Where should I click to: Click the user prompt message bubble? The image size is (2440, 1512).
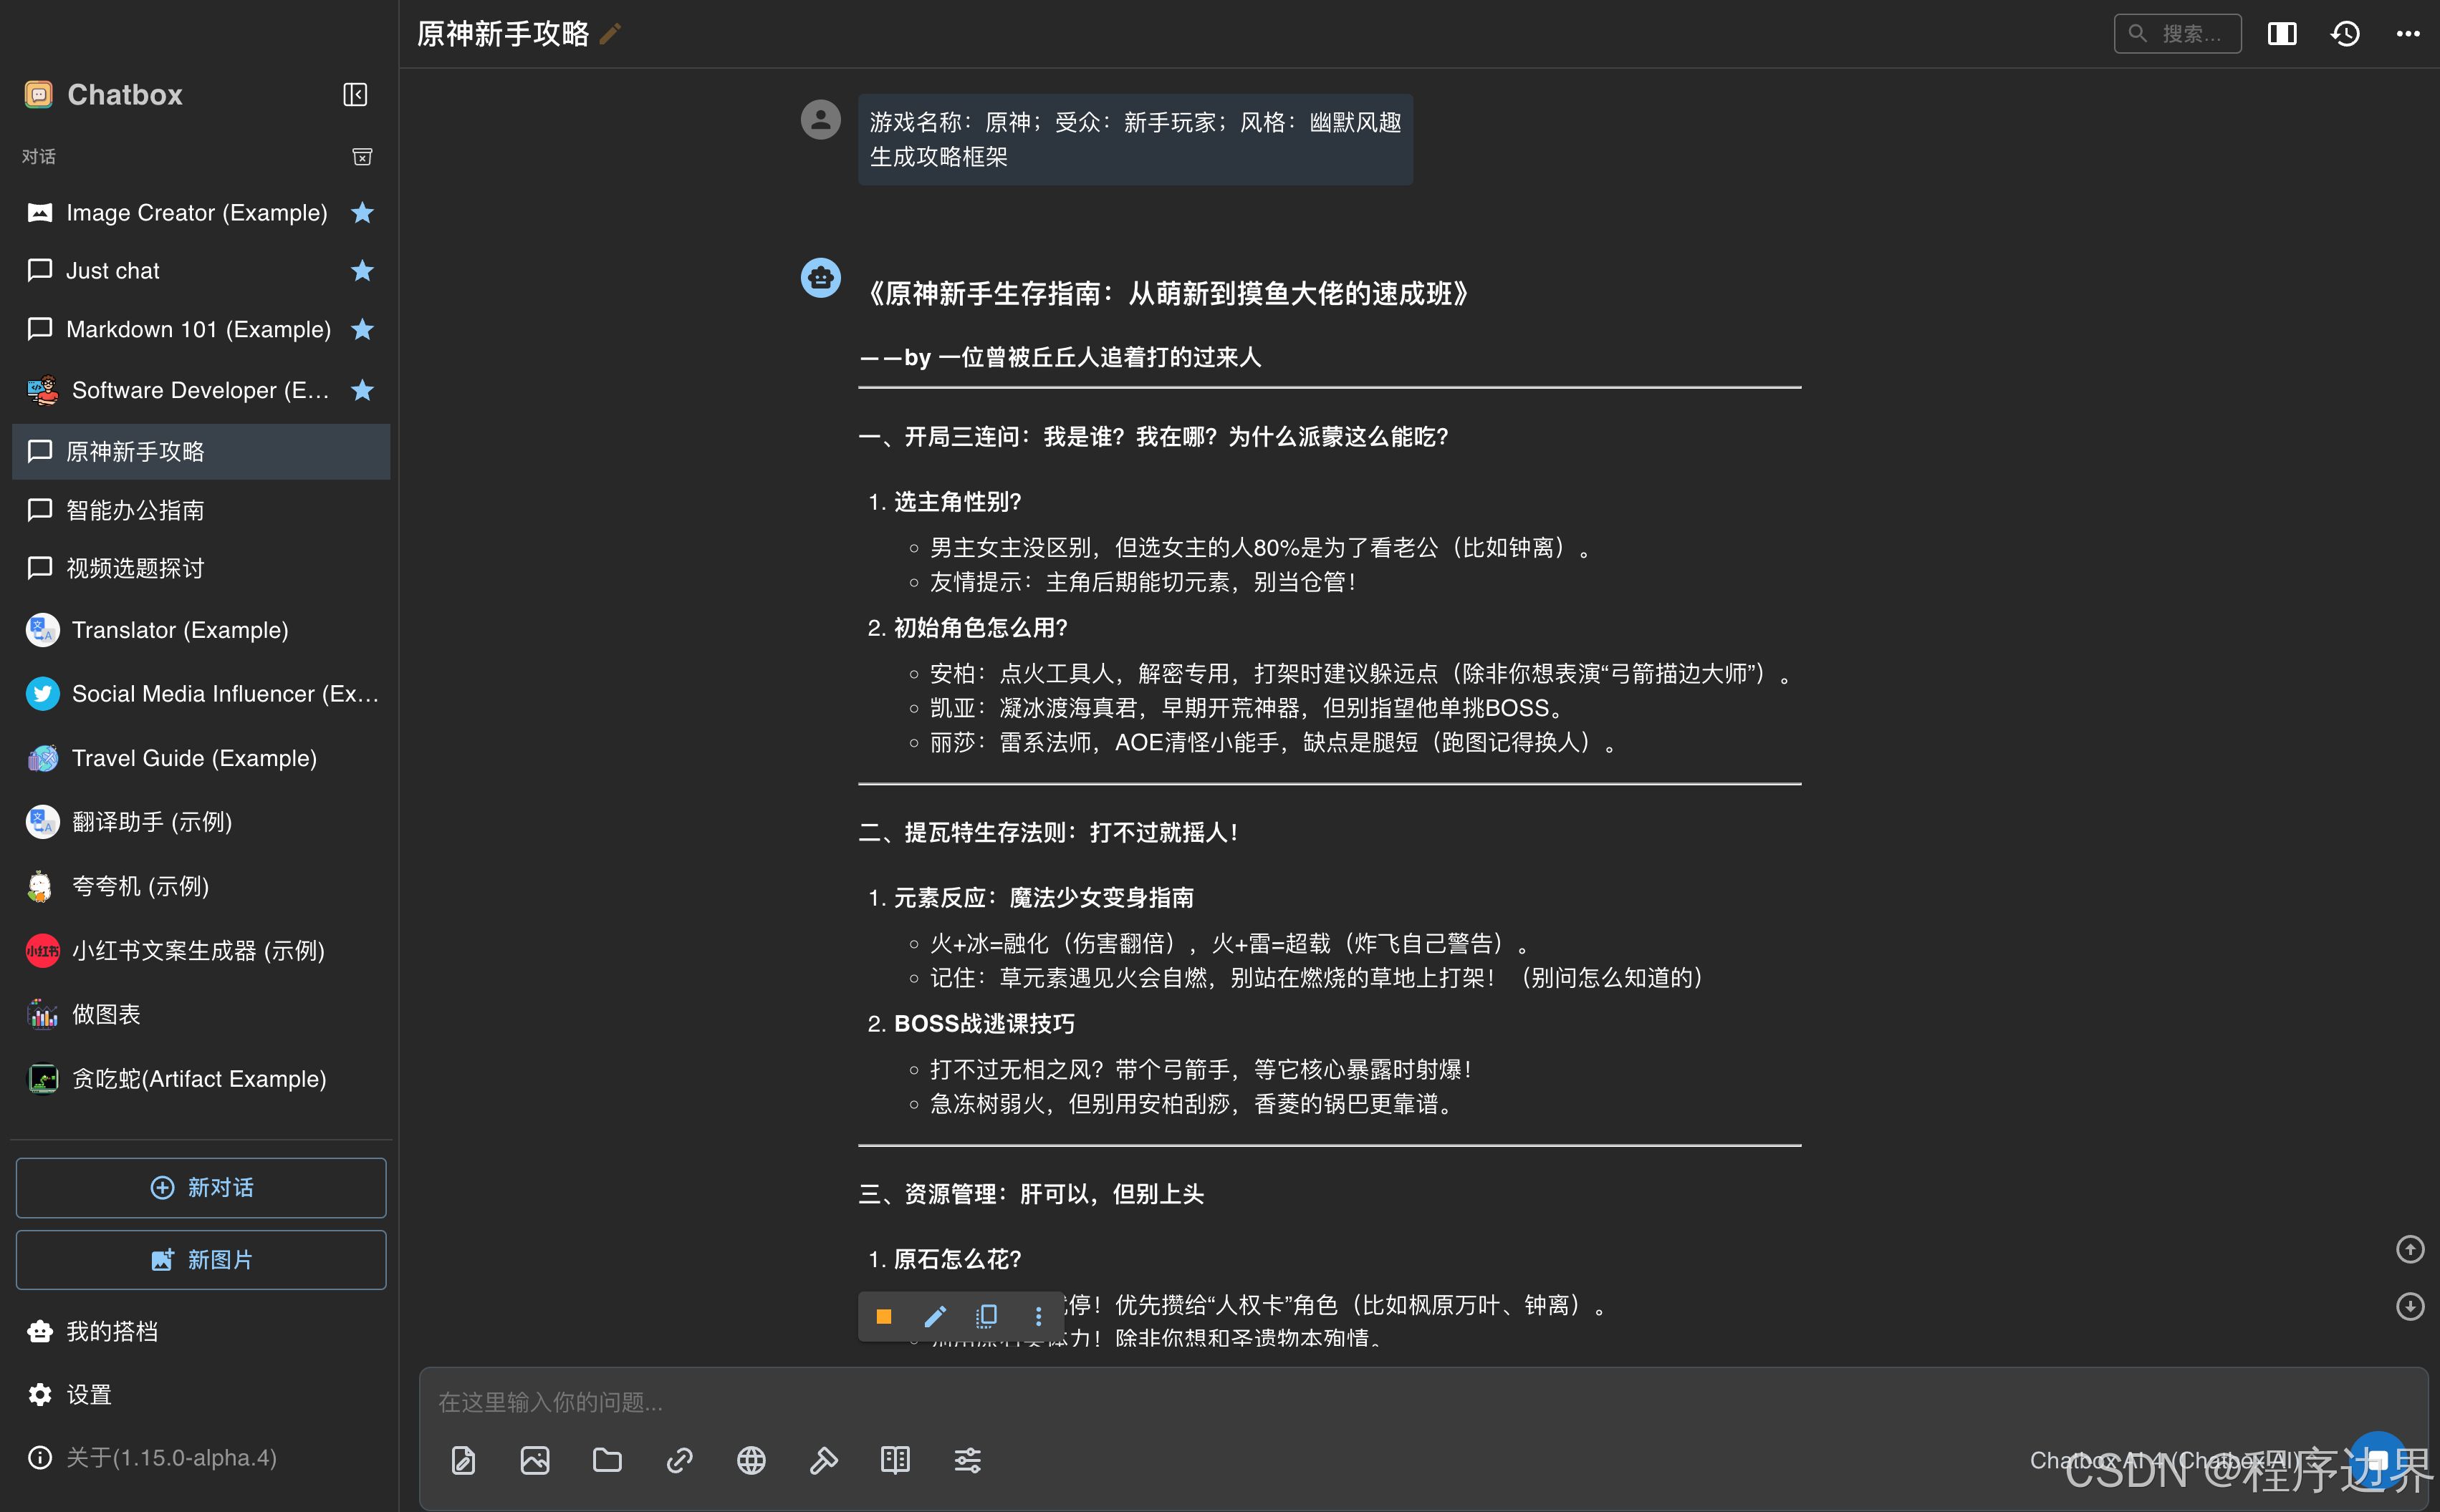[1135, 140]
